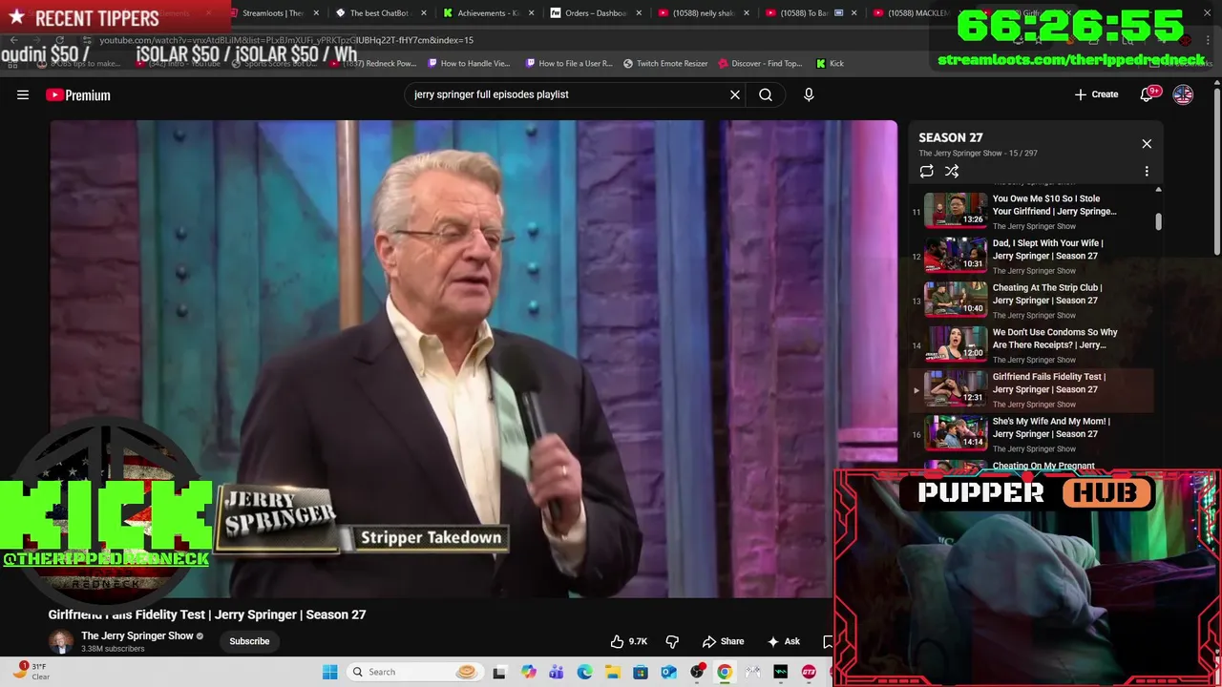Close the Streamloots tab
Screen dimensions: 1222x687
316,13
